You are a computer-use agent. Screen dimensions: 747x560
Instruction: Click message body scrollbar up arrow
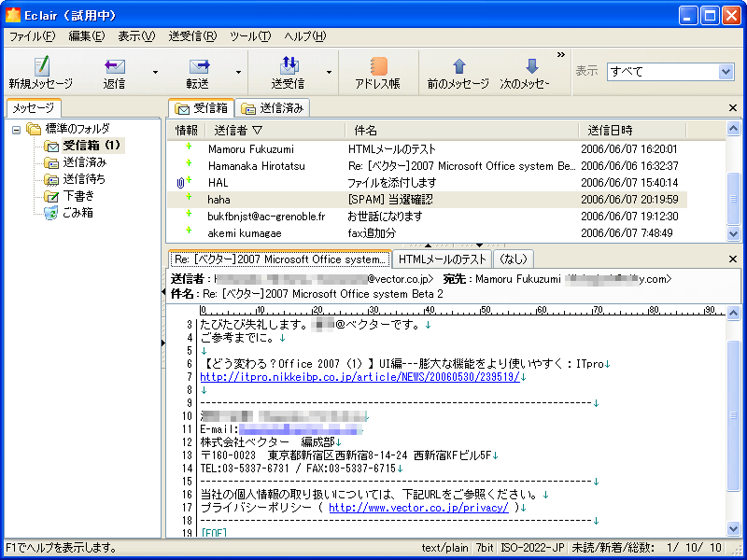733,313
